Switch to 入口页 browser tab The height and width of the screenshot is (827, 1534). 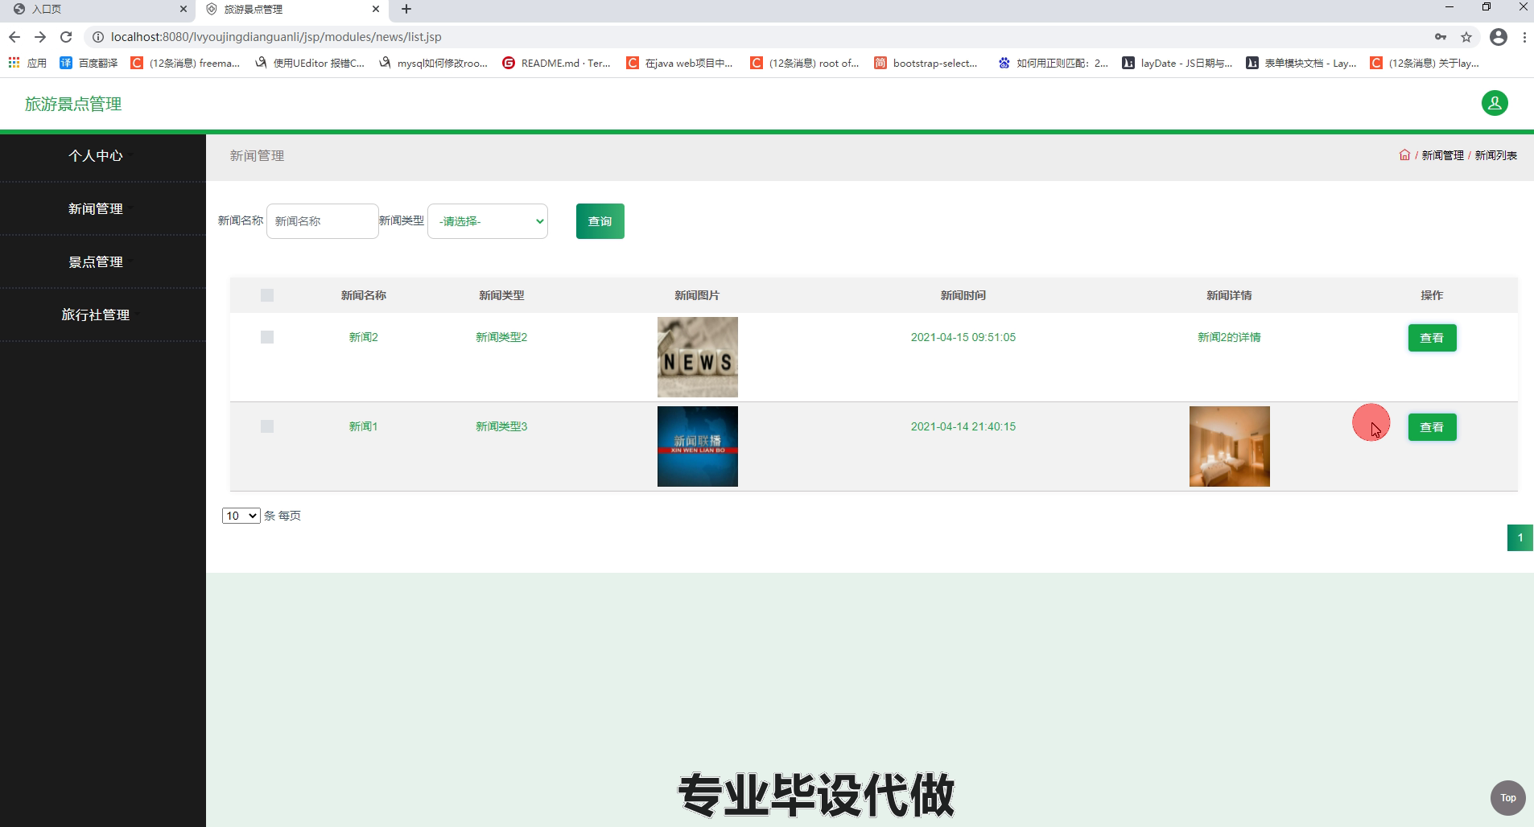[97, 9]
